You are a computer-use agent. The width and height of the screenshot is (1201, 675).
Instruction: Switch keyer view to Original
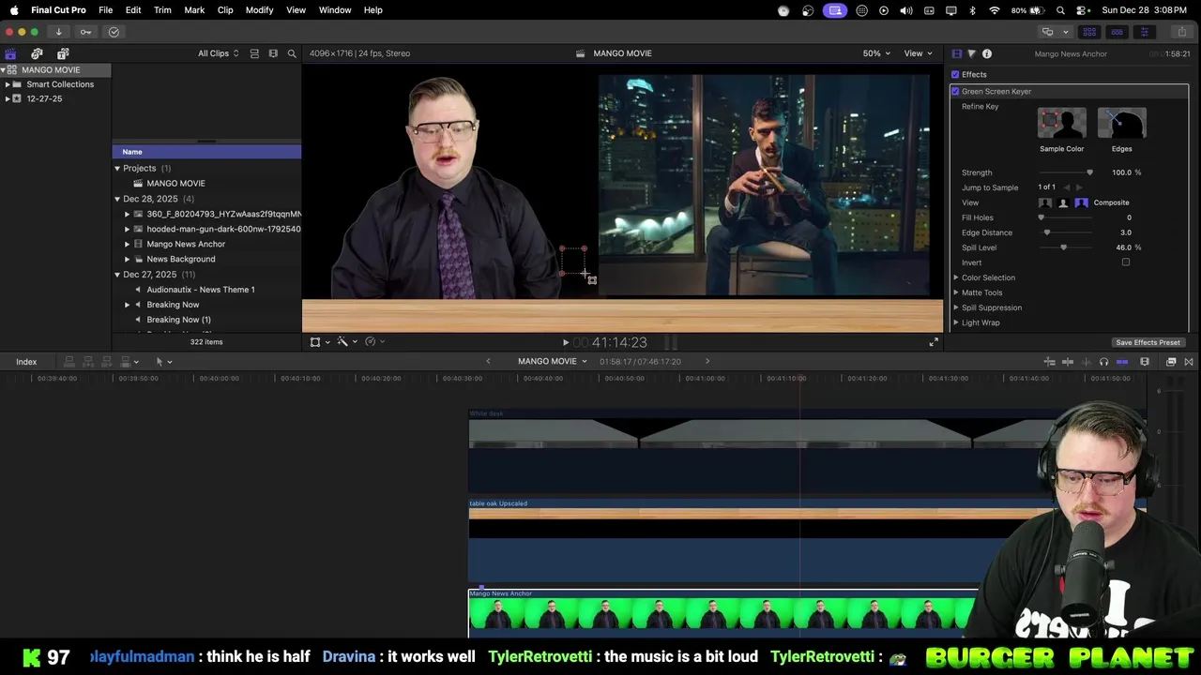[x=1045, y=202]
